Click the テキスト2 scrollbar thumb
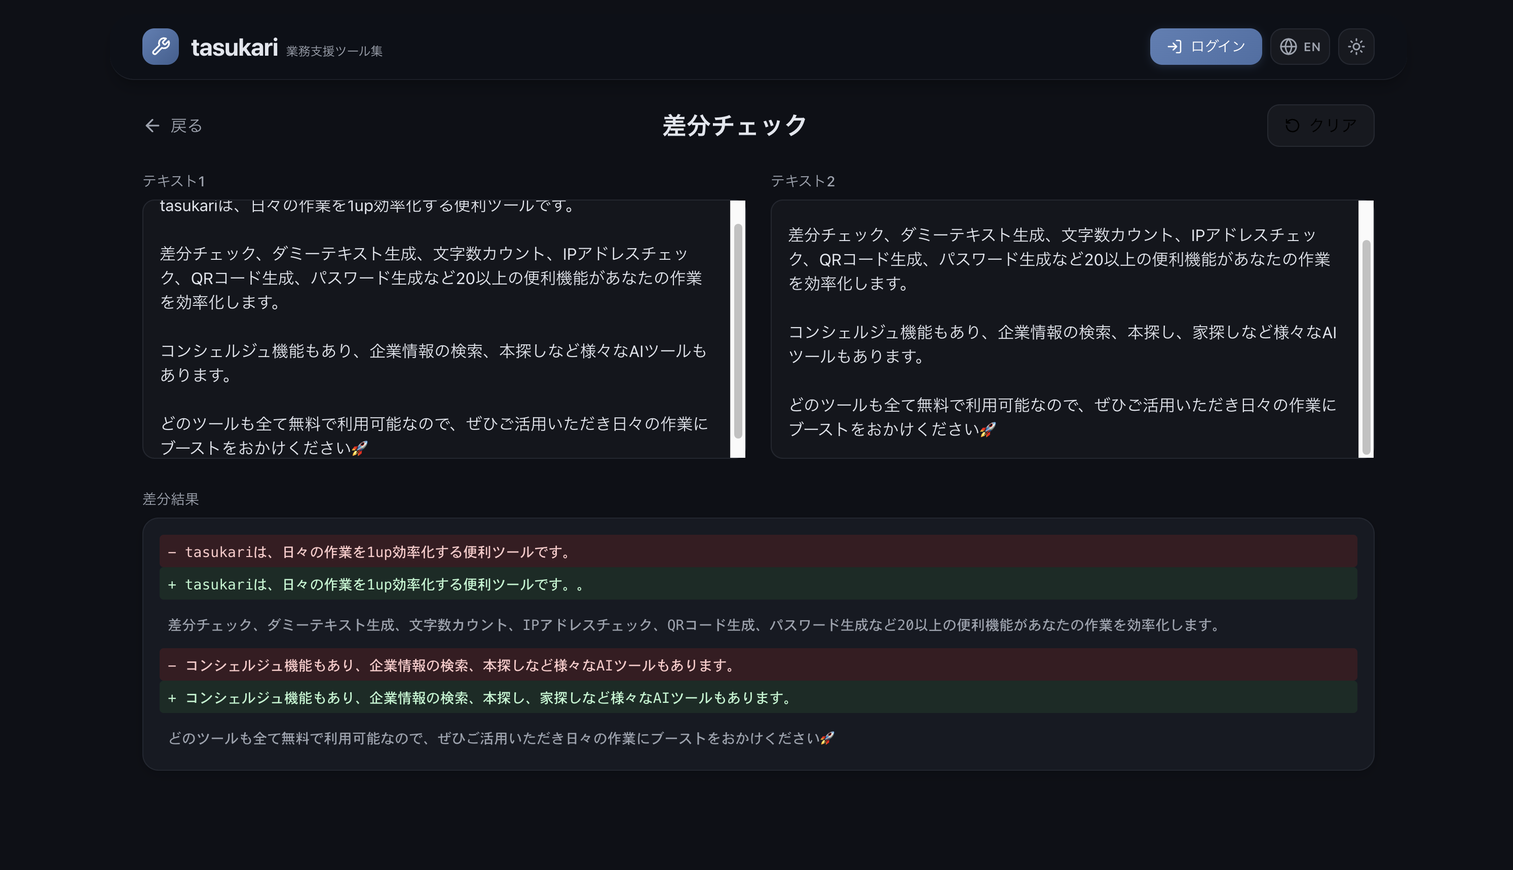Image resolution: width=1513 pixels, height=870 pixels. click(x=1366, y=345)
